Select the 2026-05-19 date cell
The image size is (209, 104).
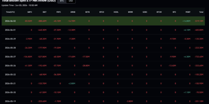click(x=10, y=101)
